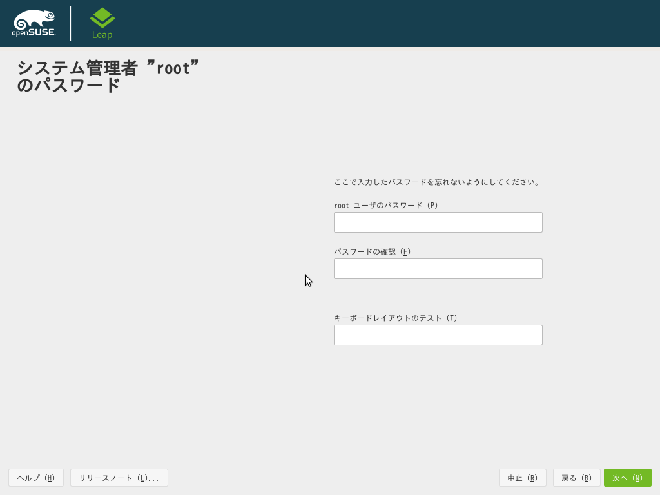Viewport: 660px width, 495px height.
Task: Click the heading システム管理者 "root" のパスワード
Action: (x=108, y=76)
